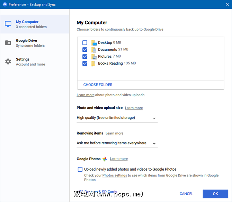The height and width of the screenshot is (202, 232).
Task: Click the Google Photos pinwheel icon
Action: [x=105, y=159]
